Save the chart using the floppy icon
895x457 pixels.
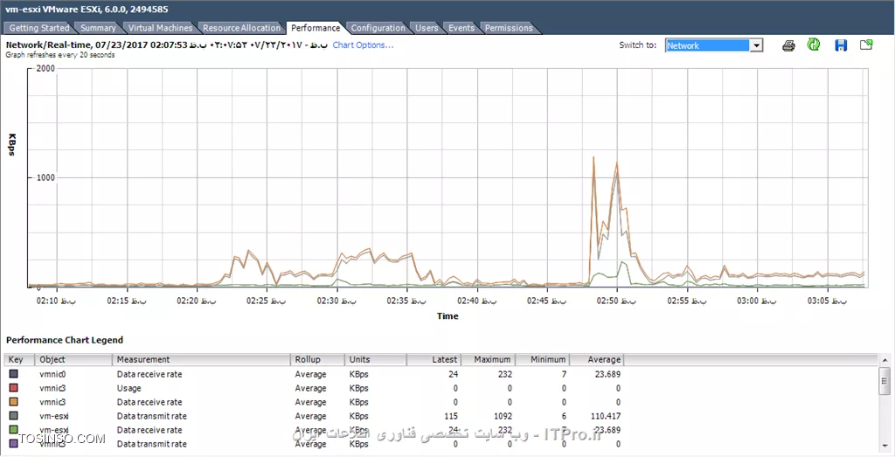click(x=841, y=45)
